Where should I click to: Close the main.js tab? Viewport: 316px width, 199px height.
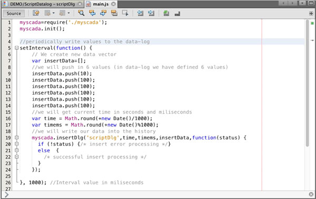(113, 4)
